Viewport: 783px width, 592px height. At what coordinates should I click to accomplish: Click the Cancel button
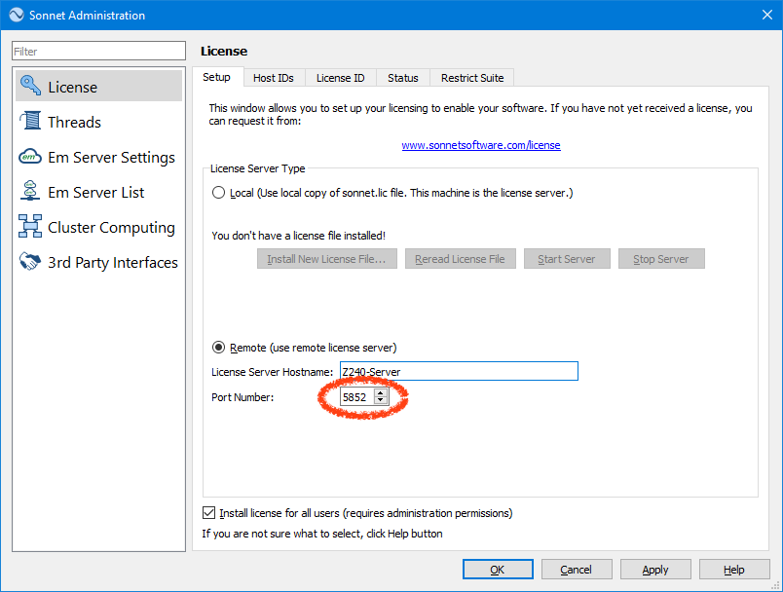tap(577, 569)
